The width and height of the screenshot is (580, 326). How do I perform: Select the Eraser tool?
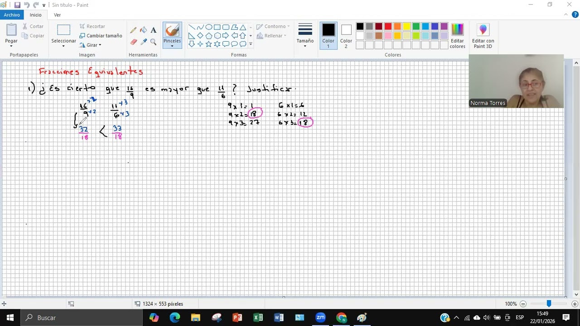coord(133,42)
